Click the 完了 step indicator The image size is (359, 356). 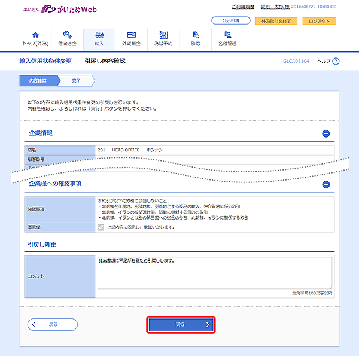coord(76,81)
